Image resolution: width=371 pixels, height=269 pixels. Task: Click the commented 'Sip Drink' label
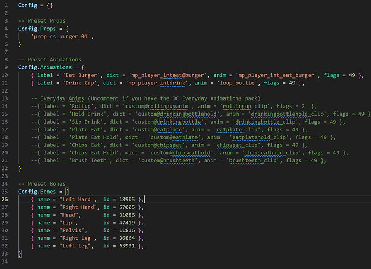click(86, 122)
